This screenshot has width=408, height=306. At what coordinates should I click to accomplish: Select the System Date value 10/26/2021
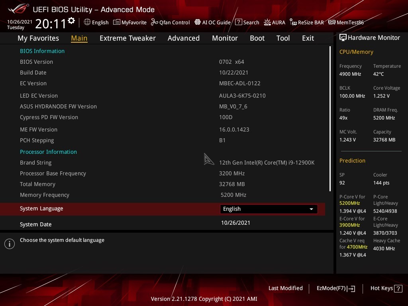click(235, 223)
